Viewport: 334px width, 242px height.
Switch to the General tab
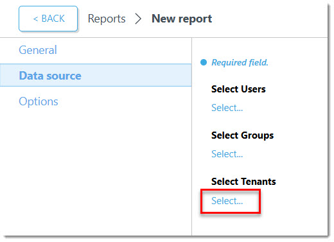pos(38,50)
